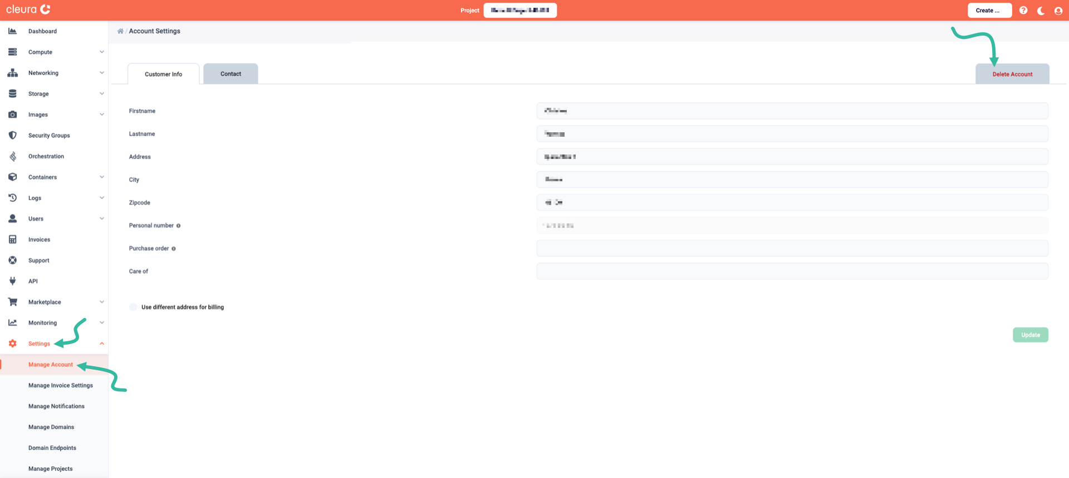The height and width of the screenshot is (478, 1069).
Task: Collapse the Settings menu chevron
Action: [x=102, y=343]
